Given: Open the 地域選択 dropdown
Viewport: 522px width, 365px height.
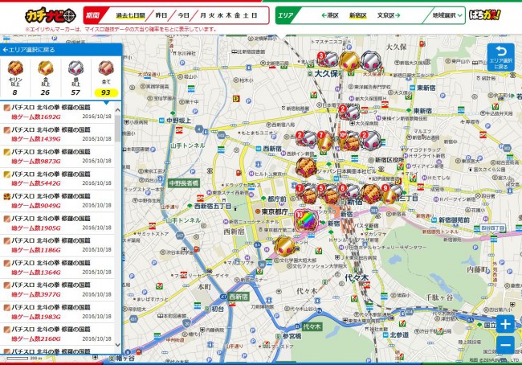Looking at the screenshot, I should pyautogui.click(x=447, y=15).
